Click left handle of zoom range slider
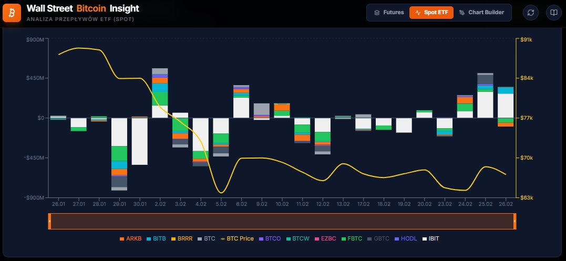 click(49, 221)
